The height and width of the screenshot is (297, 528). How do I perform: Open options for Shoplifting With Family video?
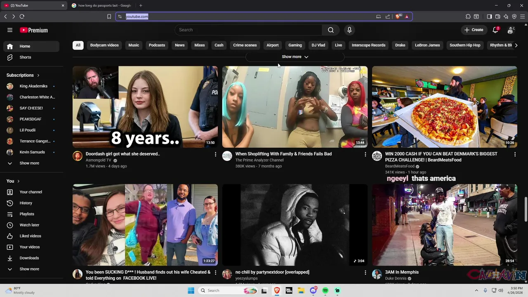point(365,154)
